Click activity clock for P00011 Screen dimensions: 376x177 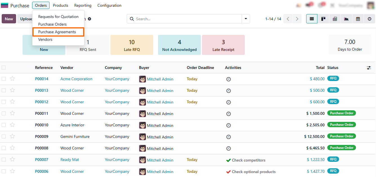coord(228,114)
